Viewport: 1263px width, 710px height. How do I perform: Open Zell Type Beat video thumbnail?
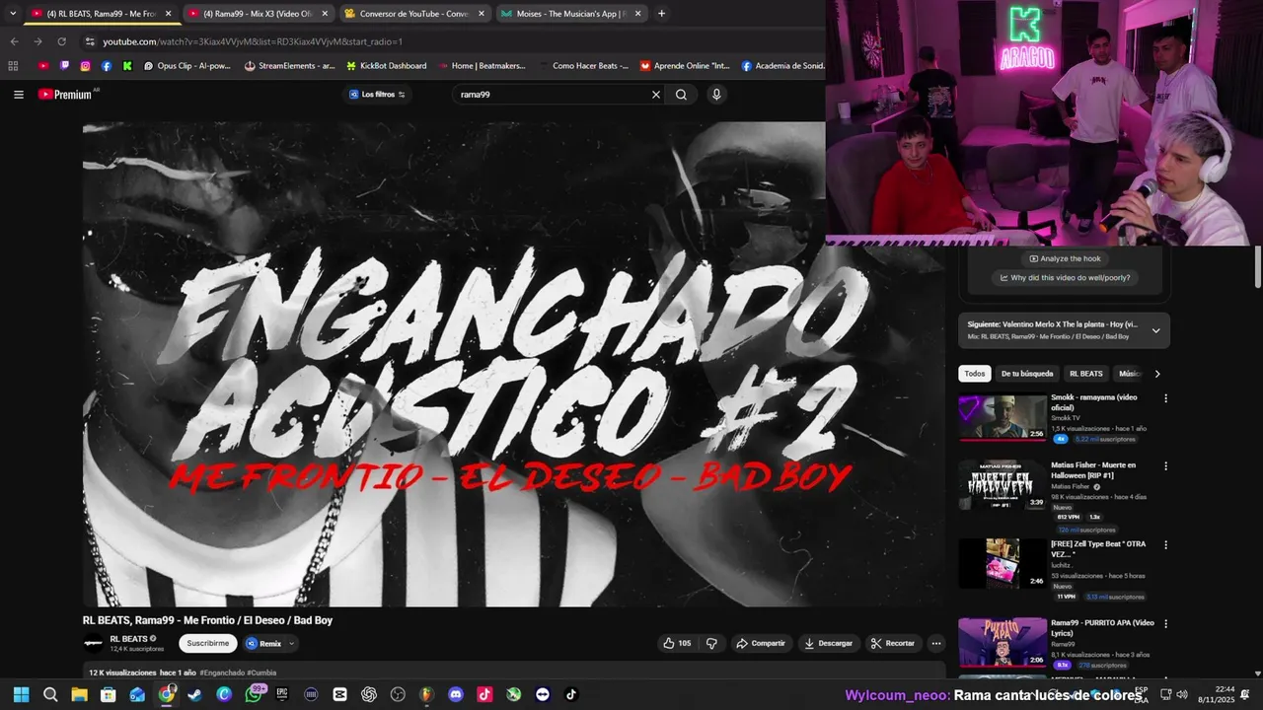pyautogui.click(x=1003, y=563)
